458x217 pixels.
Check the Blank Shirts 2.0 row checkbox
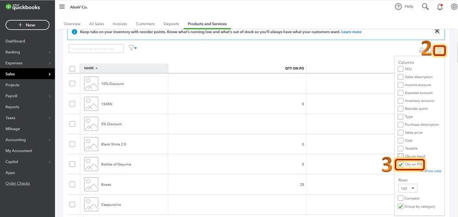coord(72,144)
